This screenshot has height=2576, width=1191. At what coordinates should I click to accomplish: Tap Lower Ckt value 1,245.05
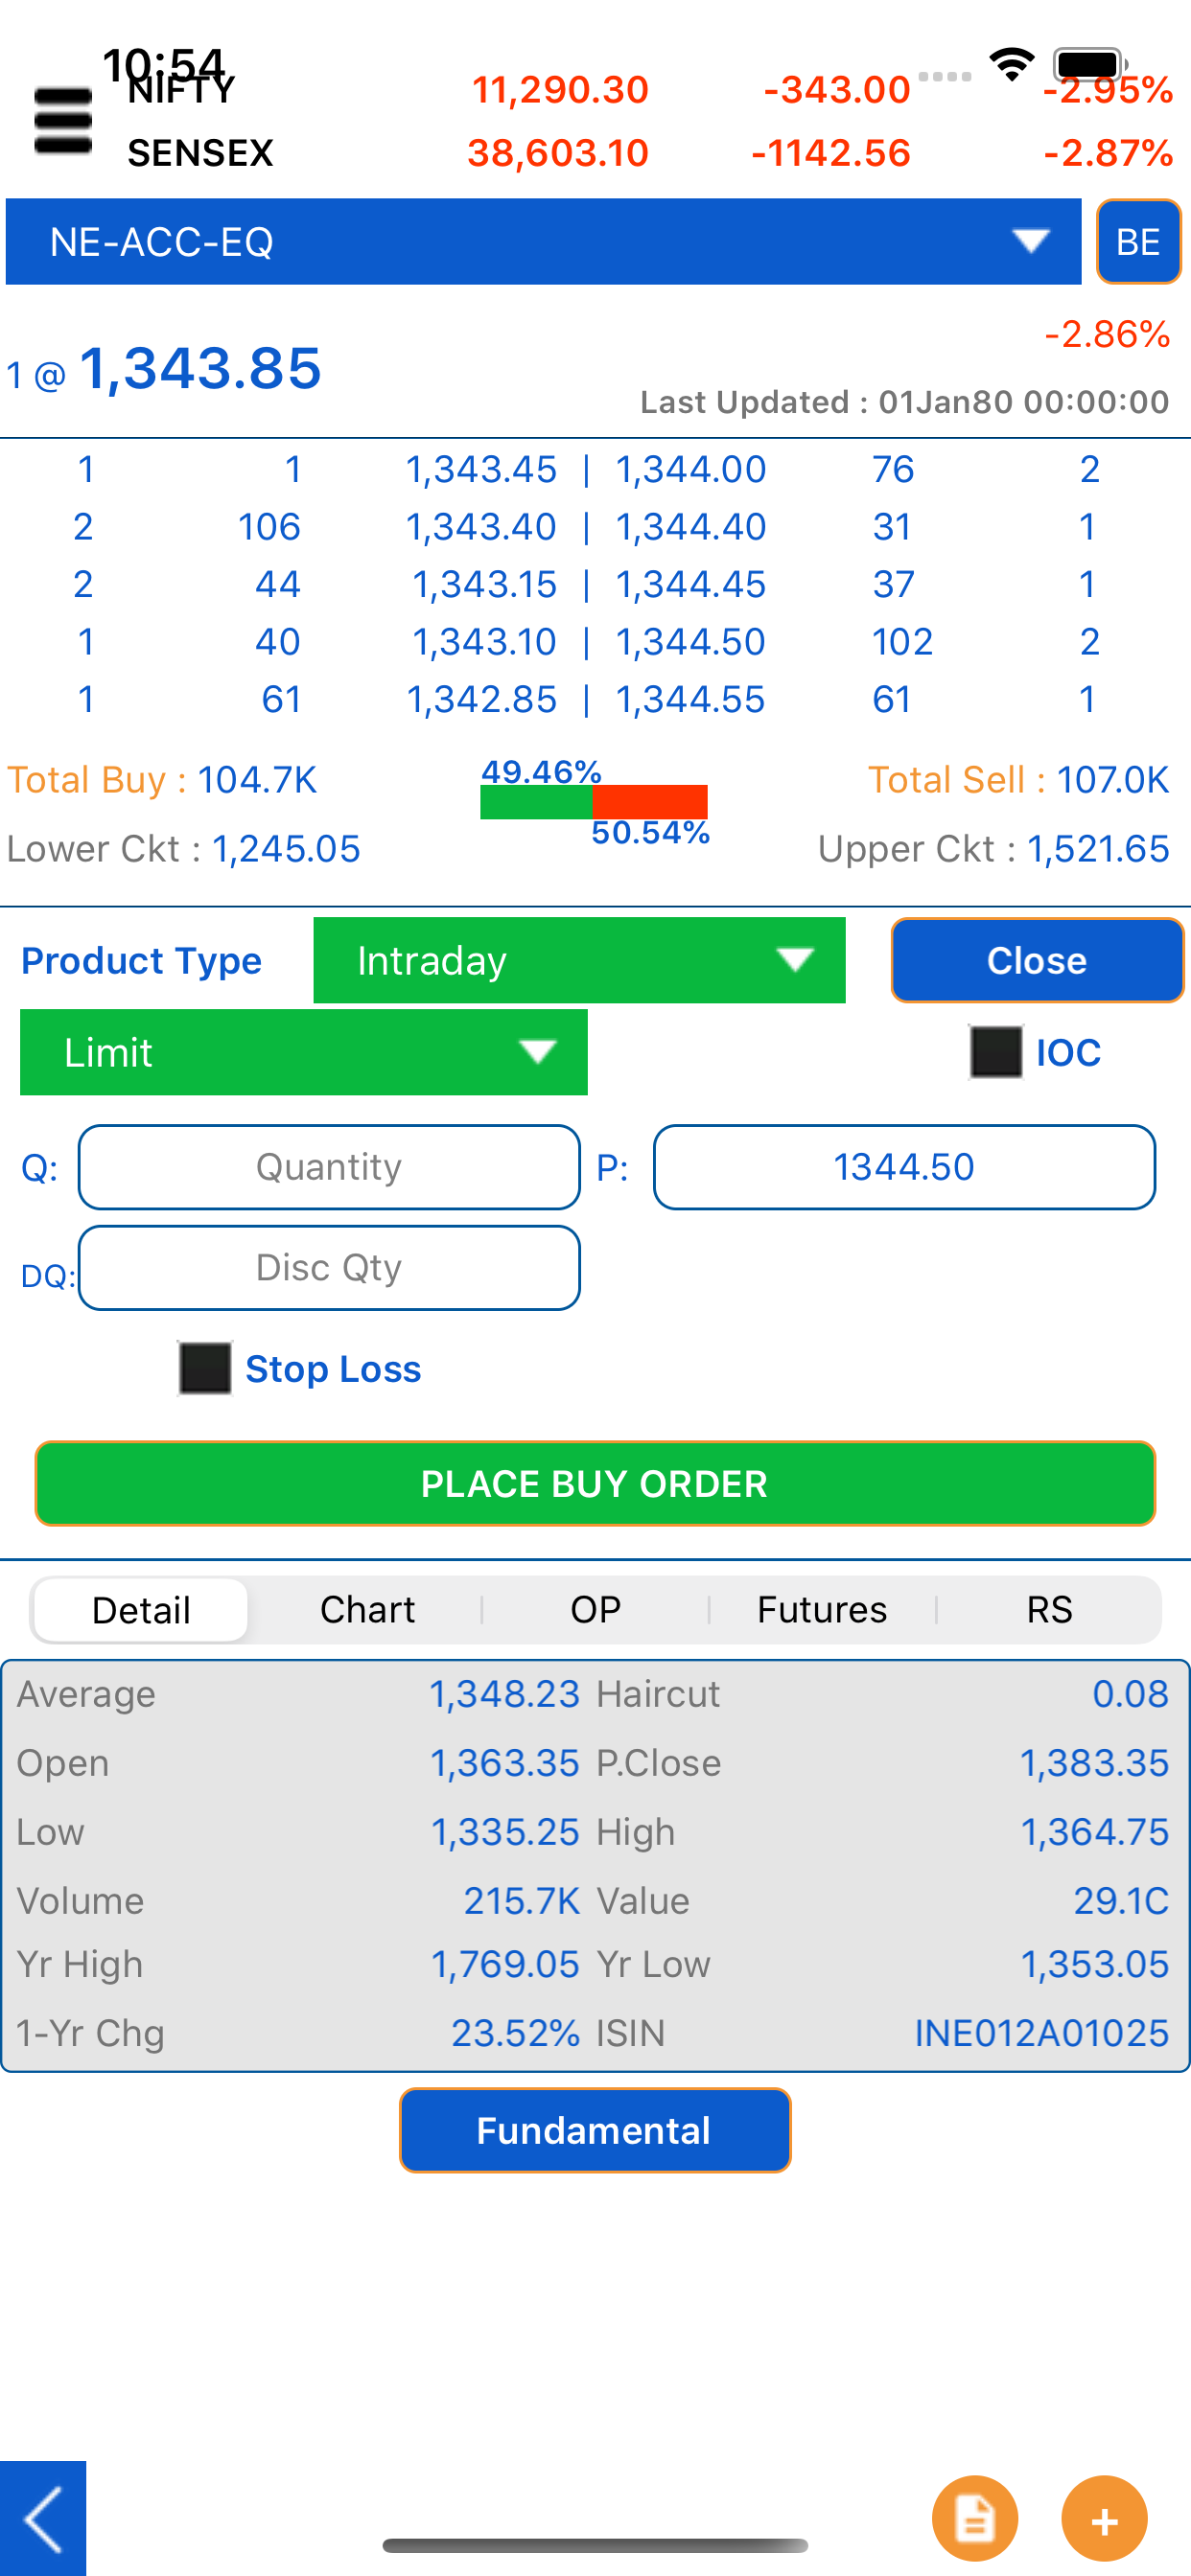point(286,849)
